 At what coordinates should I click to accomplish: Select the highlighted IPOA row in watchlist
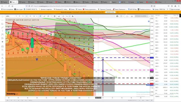pos(167,84)
